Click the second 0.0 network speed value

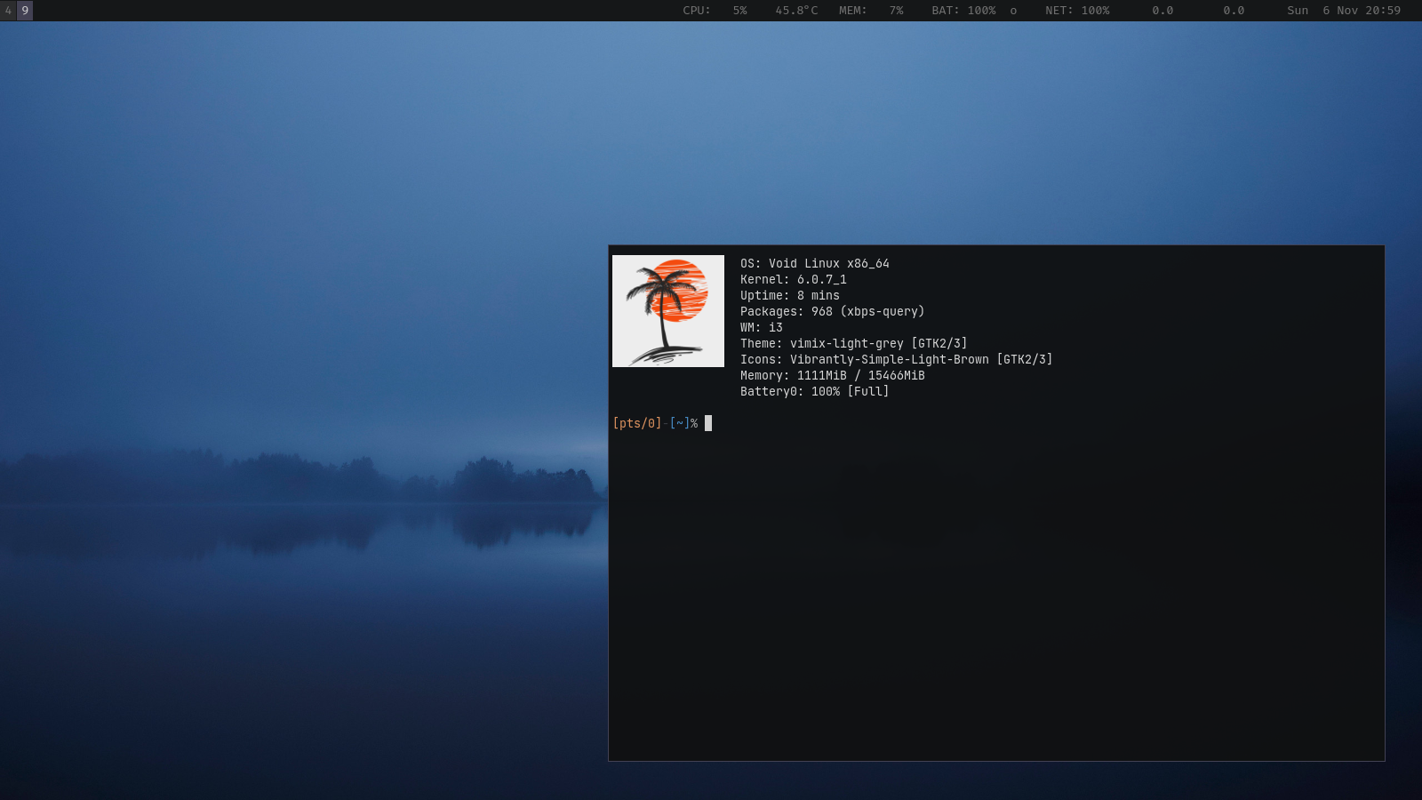[1234, 11]
